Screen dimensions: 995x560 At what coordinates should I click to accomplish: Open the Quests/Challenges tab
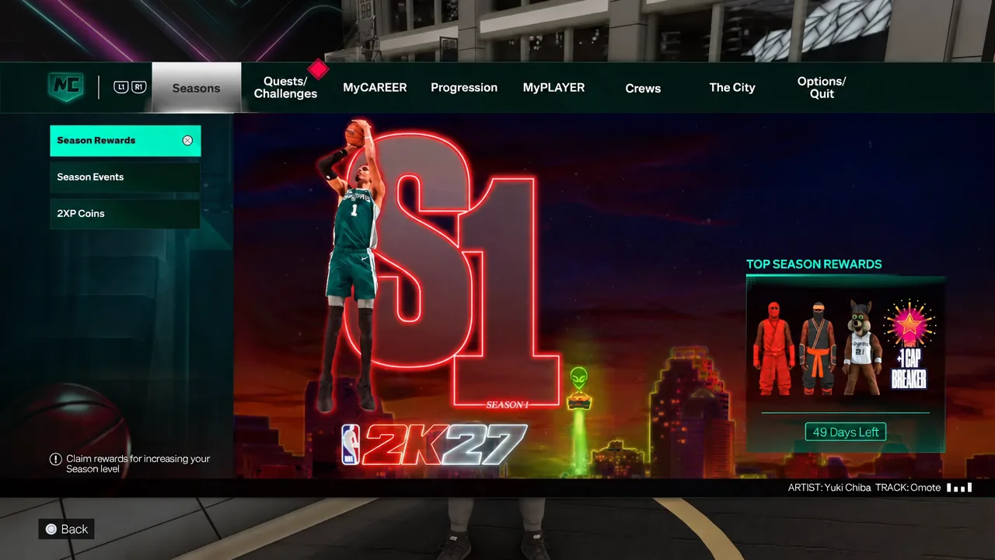tap(285, 87)
